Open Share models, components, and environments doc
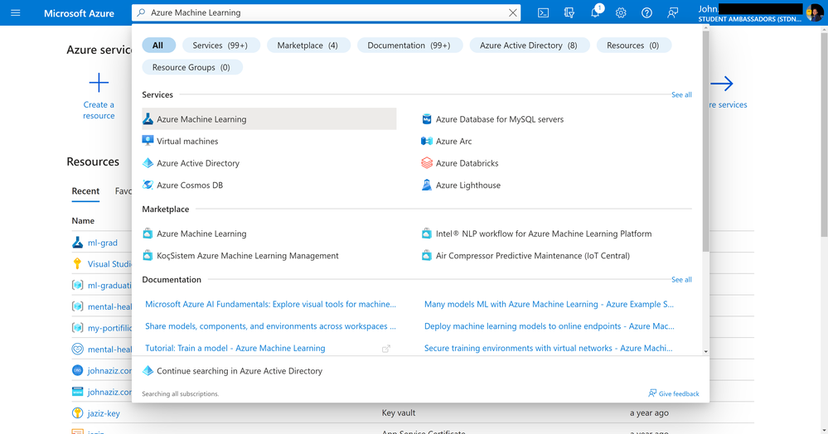Image resolution: width=828 pixels, height=434 pixels. (x=270, y=326)
